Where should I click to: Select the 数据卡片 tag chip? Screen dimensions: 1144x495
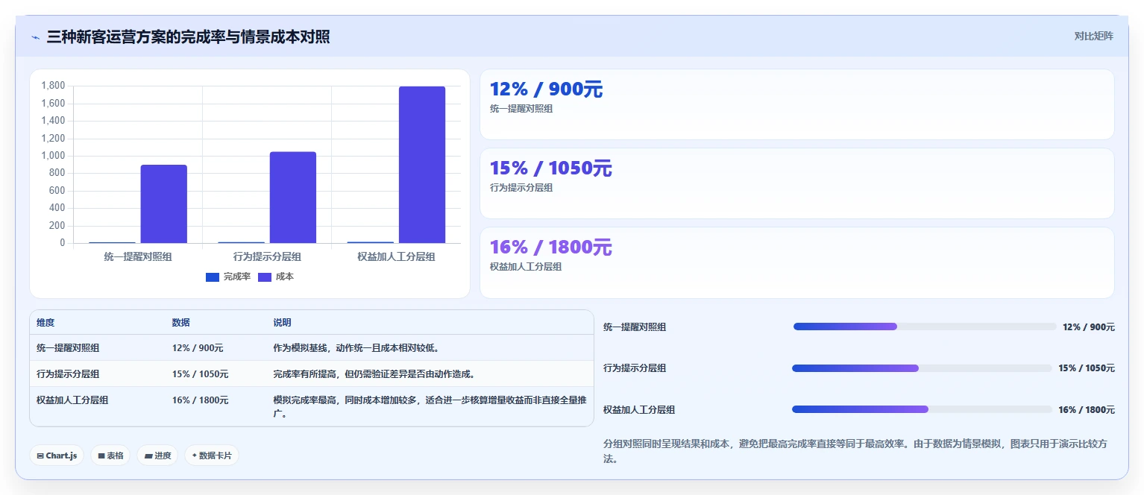pos(212,455)
